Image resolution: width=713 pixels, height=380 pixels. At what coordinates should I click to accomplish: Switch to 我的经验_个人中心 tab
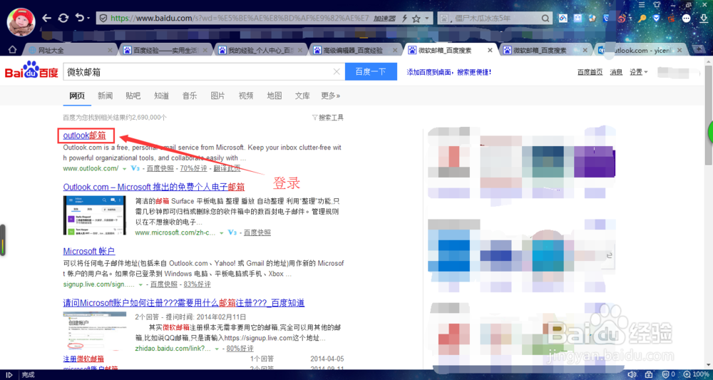coord(261,50)
